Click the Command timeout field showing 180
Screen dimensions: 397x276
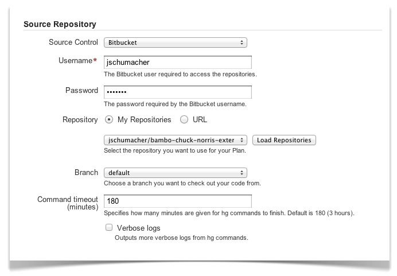(177, 201)
